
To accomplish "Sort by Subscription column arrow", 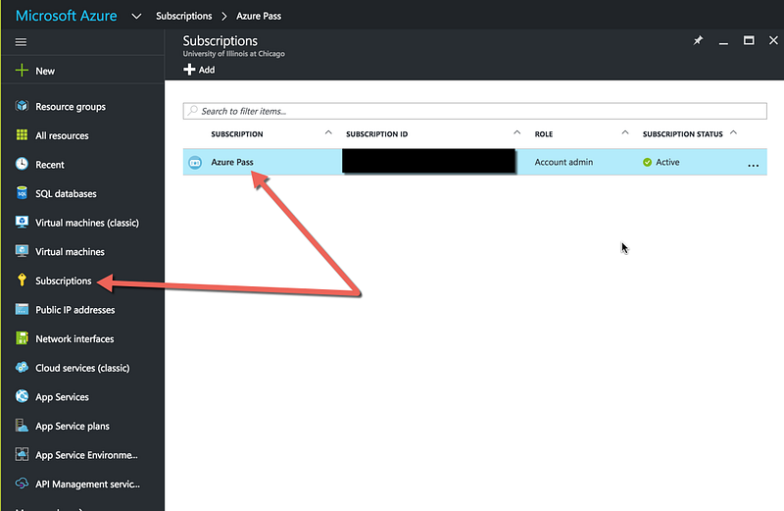I will (x=328, y=132).
